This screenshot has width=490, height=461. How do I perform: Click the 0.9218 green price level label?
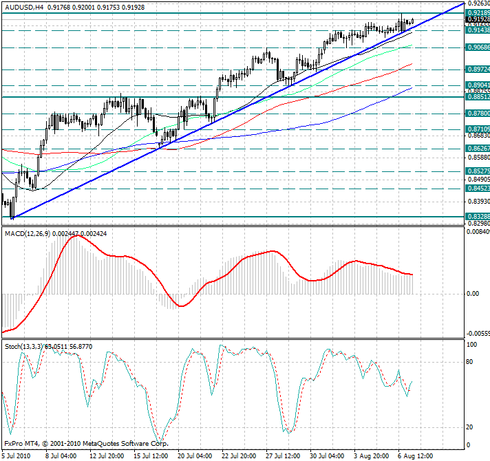click(478, 13)
